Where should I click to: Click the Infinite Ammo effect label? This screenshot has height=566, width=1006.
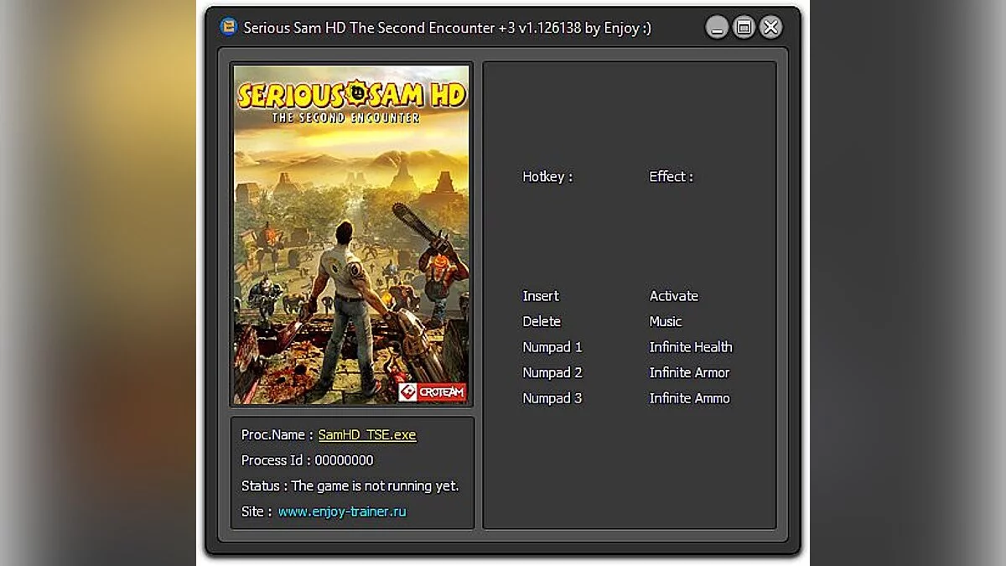689,398
